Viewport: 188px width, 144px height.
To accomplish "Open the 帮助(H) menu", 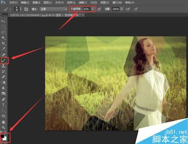I will [130, 3].
